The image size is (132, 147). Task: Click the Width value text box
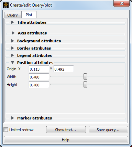pos(39,77)
